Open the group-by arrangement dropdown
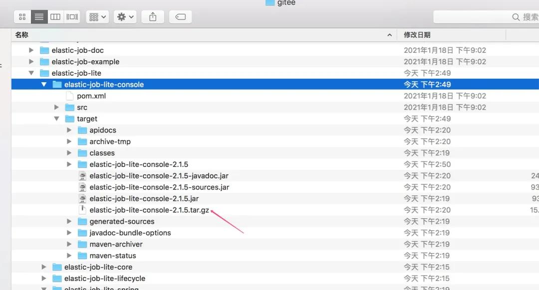539x290 pixels. [x=97, y=17]
